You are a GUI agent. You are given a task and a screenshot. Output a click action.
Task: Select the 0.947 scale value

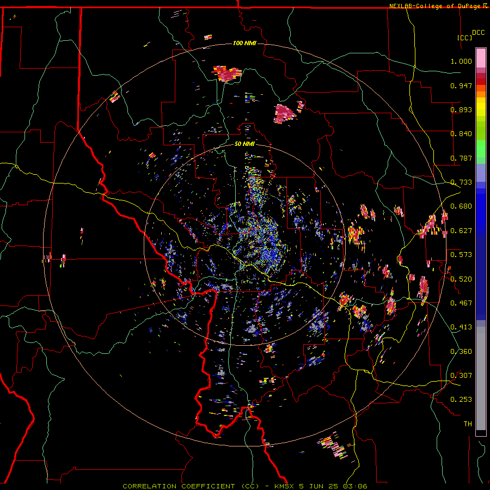click(x=461, y=85)
